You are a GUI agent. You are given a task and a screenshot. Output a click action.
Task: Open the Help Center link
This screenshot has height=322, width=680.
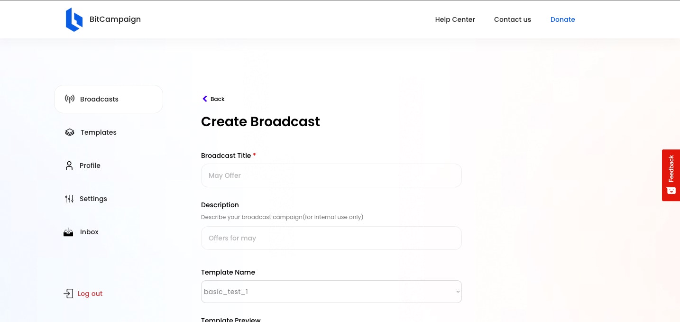point(455,19)
